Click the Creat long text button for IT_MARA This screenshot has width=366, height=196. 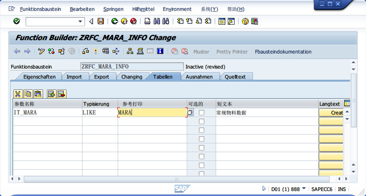point(331,112)
